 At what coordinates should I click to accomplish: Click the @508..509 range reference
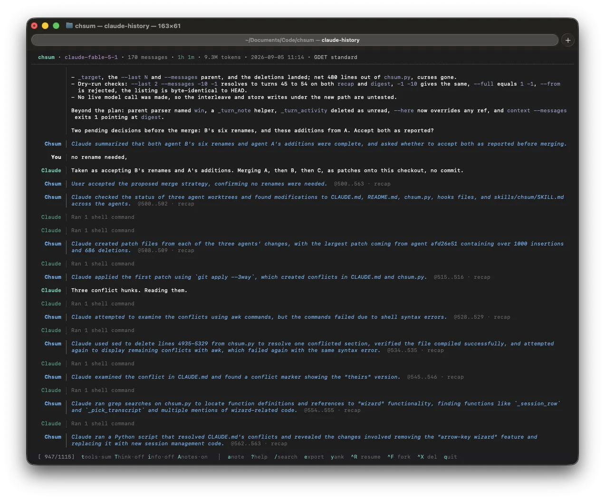point(153,250)
